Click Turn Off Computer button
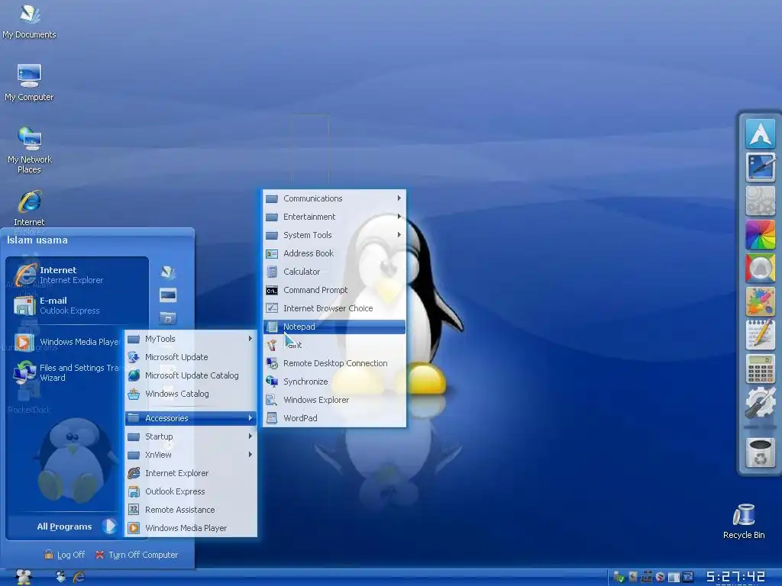 tap(137, 555)
